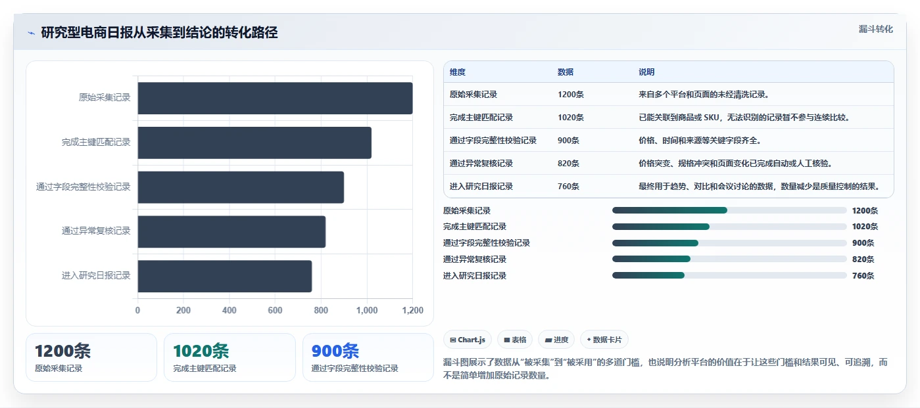
Task: Click the 原始采集记录 bar in the chart
Action: pyautogui.click(x=275, y=98)
